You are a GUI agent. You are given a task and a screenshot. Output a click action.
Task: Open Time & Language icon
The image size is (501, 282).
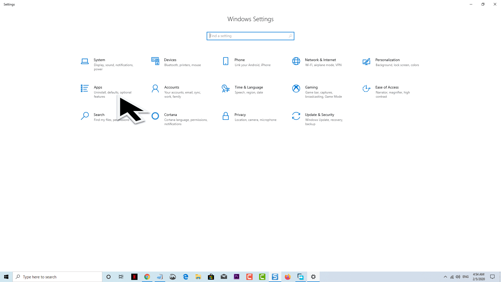click(x=226, y=89)
